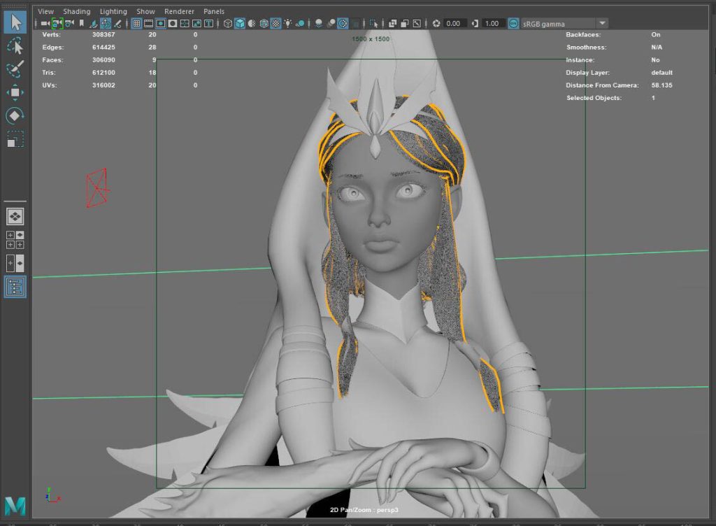Open the Renderer menu
This screenshot has width=716, height=526.
click(x=179, y=11)
